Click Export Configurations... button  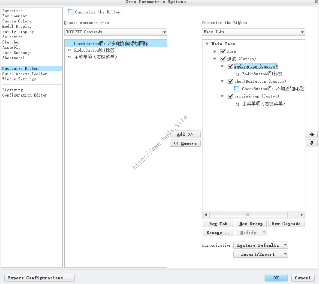[x=39, y=278]
